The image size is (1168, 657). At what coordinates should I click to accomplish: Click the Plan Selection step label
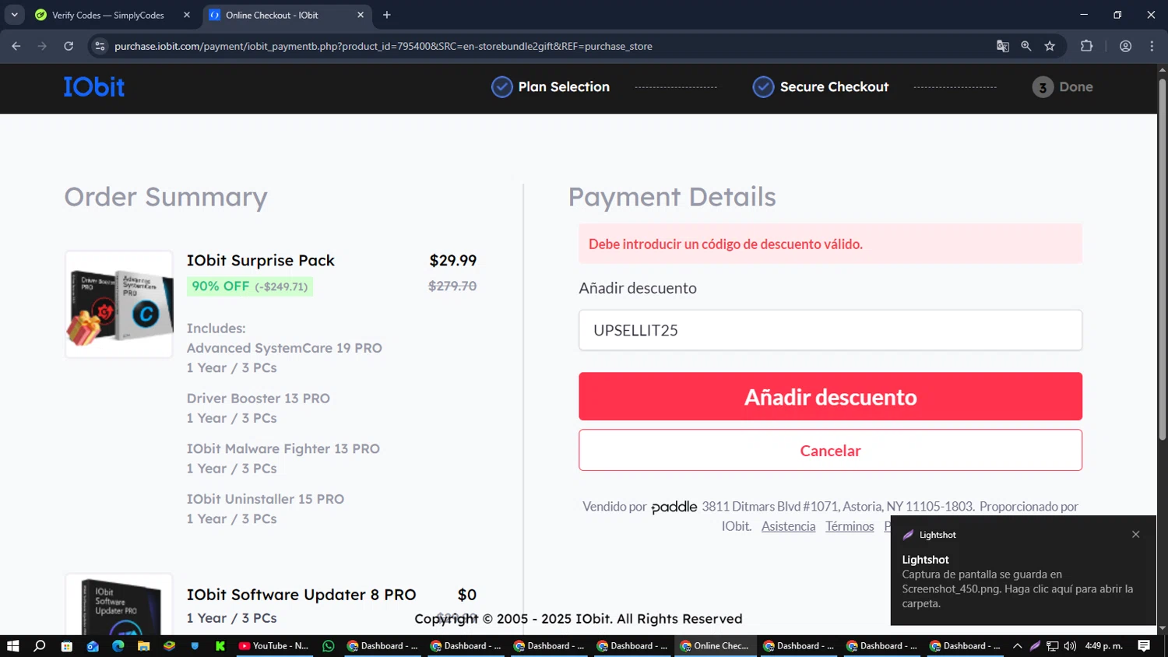click(564, 87)
